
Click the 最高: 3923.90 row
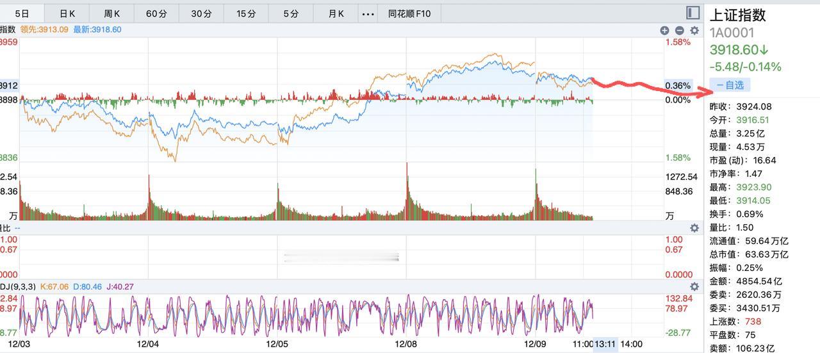pos(741,187)
